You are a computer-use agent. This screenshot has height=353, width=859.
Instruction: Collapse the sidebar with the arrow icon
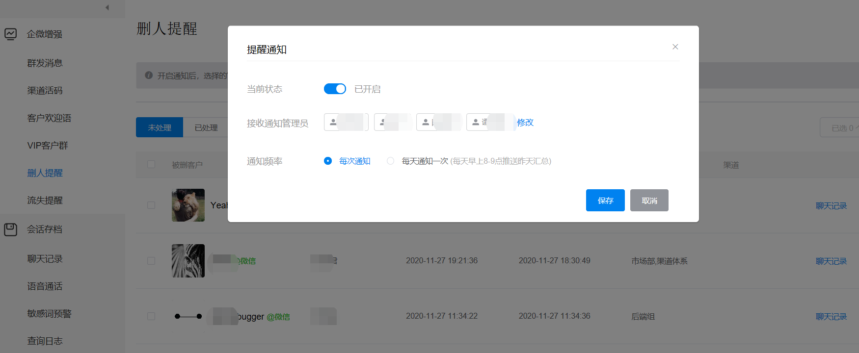pyautogui.click(x=107, y=7)
